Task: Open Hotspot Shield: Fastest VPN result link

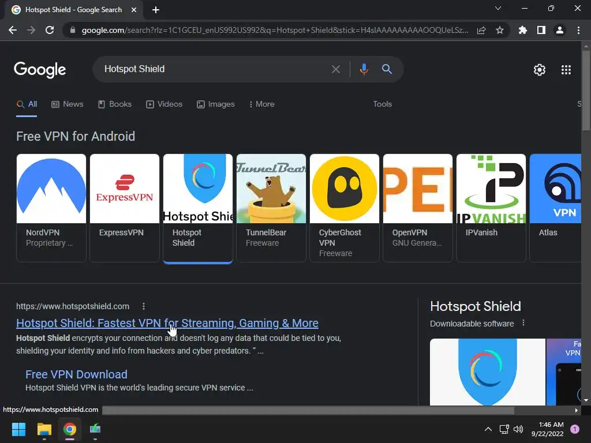Action: pyautogui.click(x=167, y=323)
